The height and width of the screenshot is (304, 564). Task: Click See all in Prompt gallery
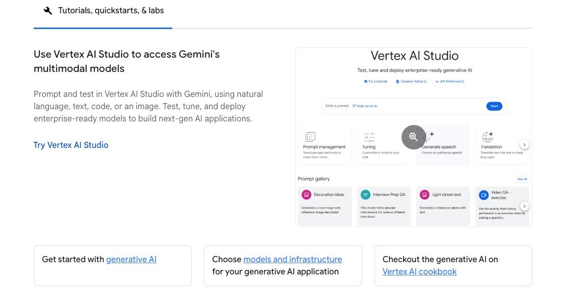click(x=522, y=179)
